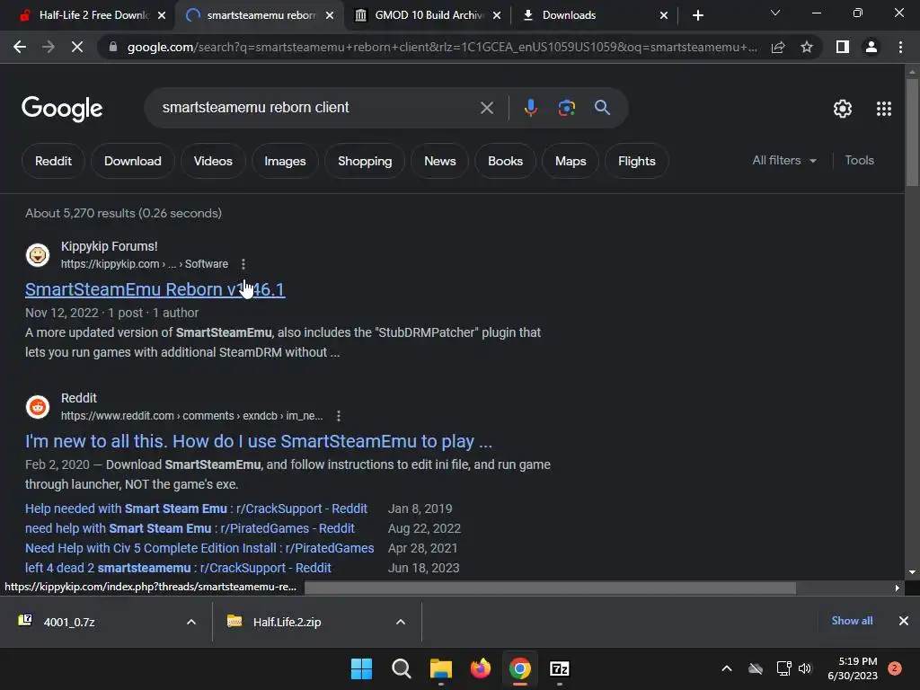Share this page via share icon

(778, 47)
